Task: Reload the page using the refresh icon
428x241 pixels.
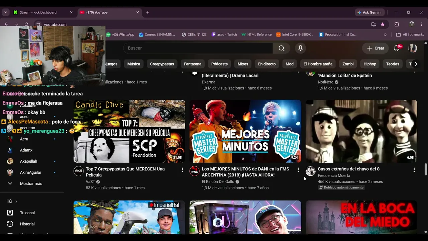Action: (26, 24)
